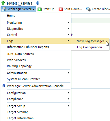Open the Home menu entry
This screenshot has width=110, height=121.
click(x=11, y=16)
